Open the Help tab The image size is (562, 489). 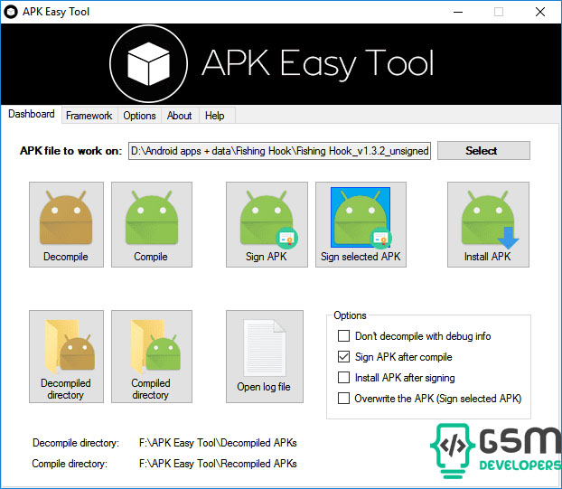pyautogui.click(x=215, y=116)
